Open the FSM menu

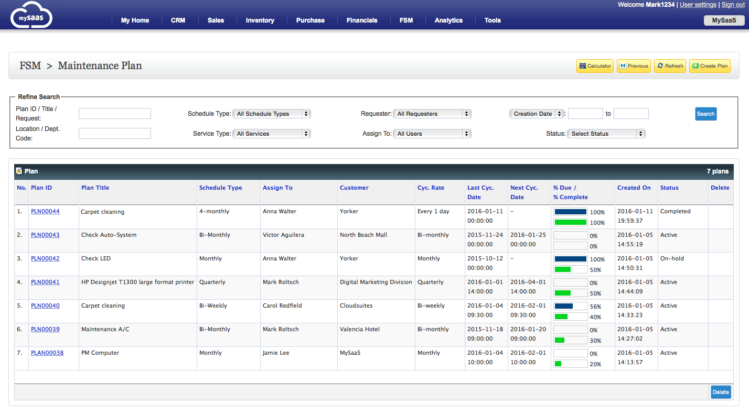point(406,20)
